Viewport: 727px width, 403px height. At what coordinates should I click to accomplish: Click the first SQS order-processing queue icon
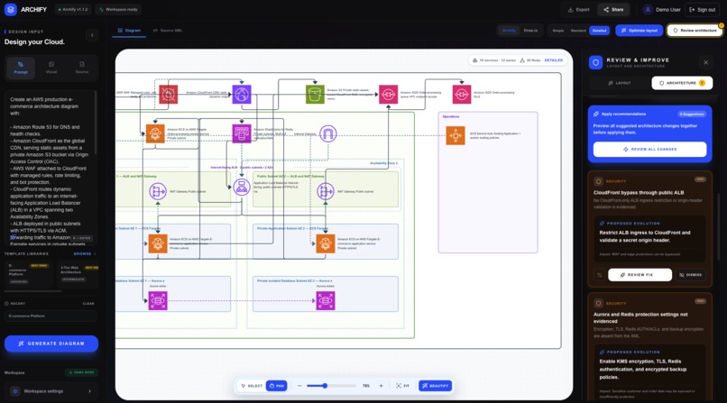tap(388, 95)
